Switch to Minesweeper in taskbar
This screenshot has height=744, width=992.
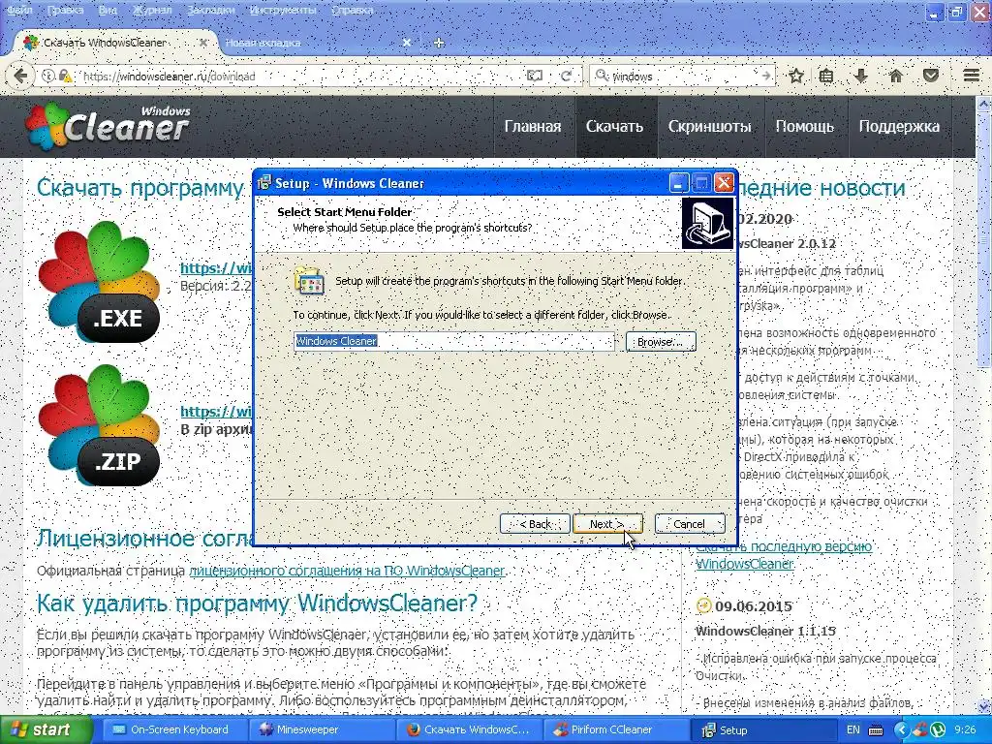[x=323, y=730]
